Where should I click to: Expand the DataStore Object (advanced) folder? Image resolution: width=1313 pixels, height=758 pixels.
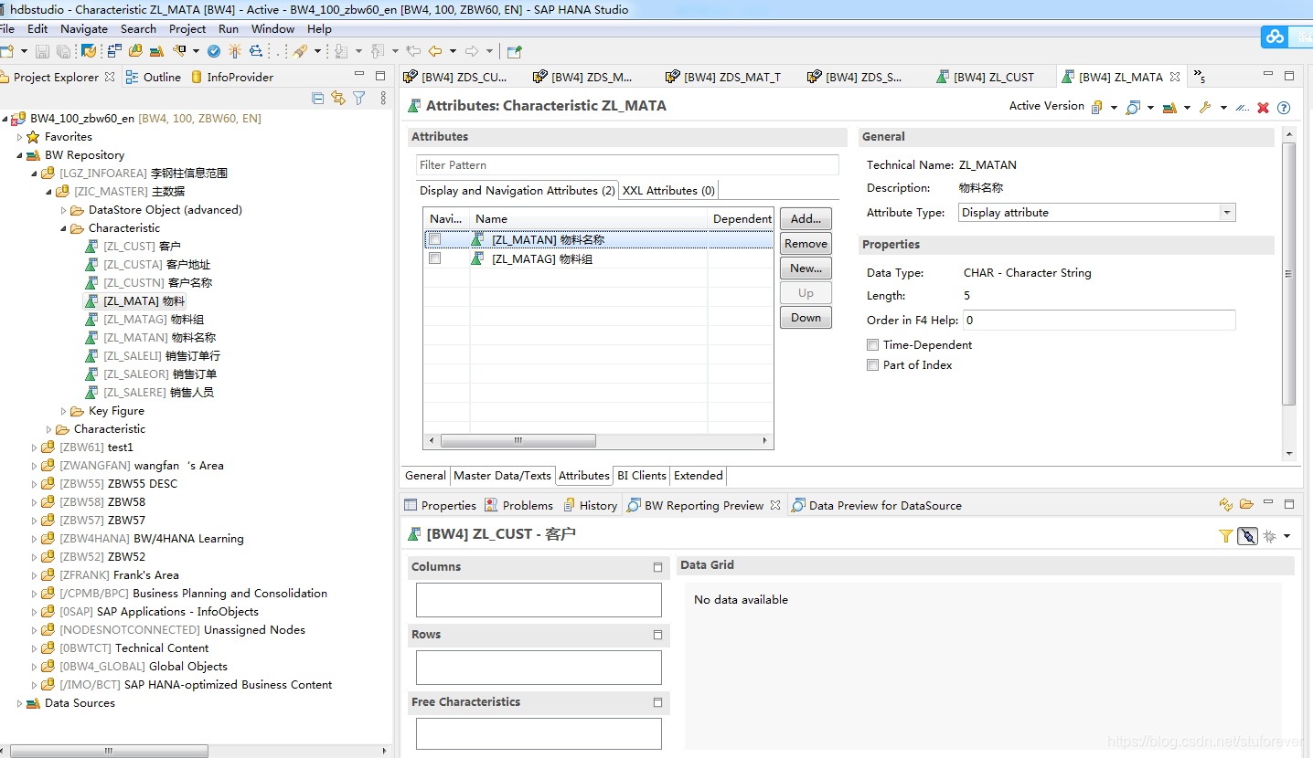tap(64, 210)
